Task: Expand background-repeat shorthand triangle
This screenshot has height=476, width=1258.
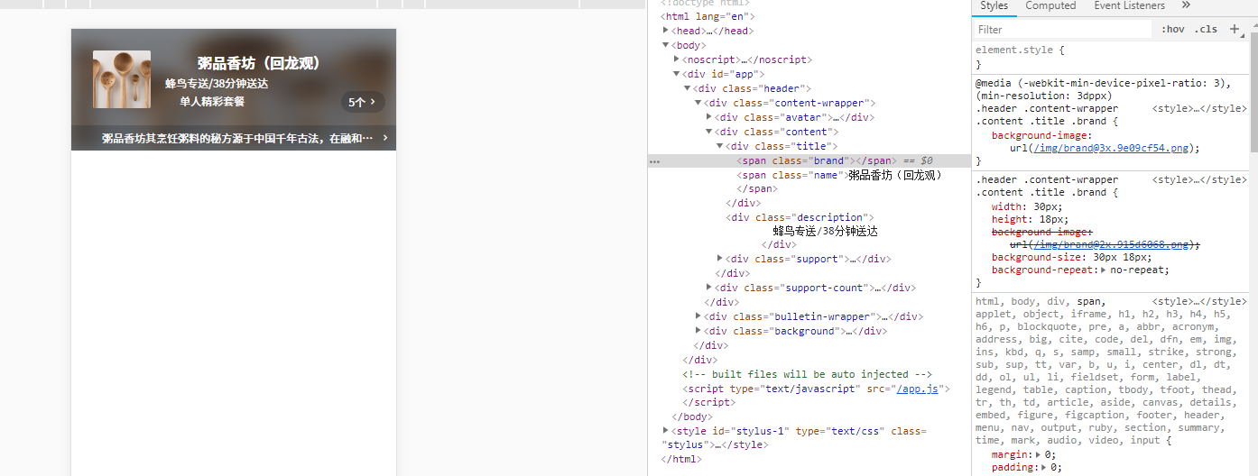Action: point(1104,270)
